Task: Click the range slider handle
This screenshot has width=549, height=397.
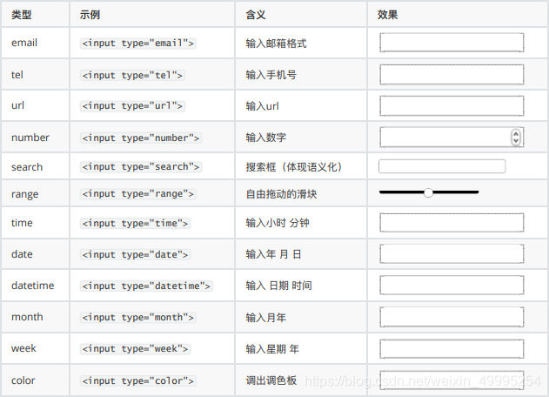Action: point(428,192)
